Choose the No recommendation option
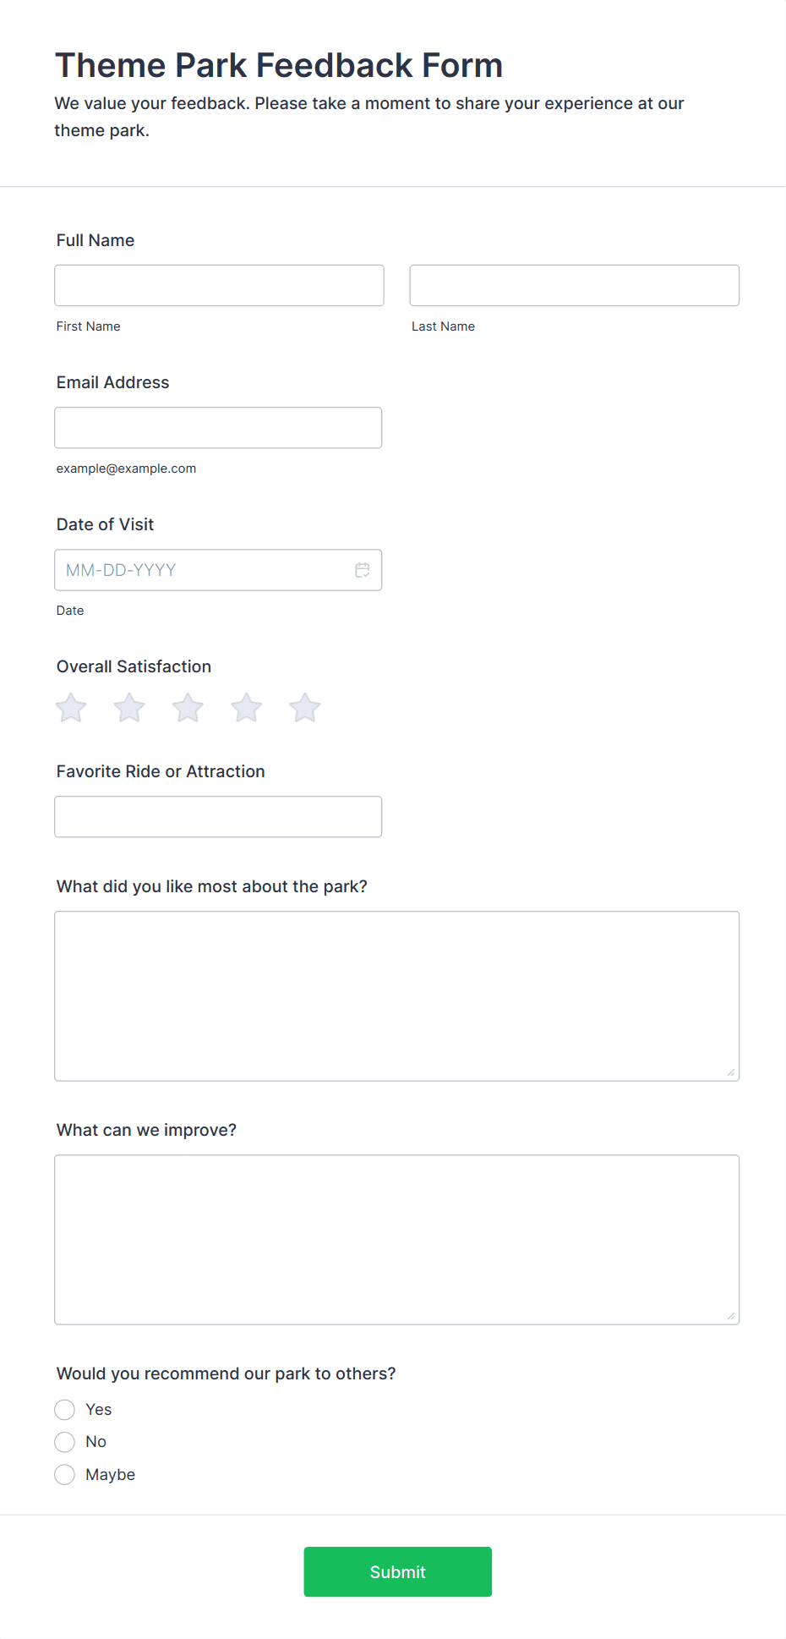 65,1442
